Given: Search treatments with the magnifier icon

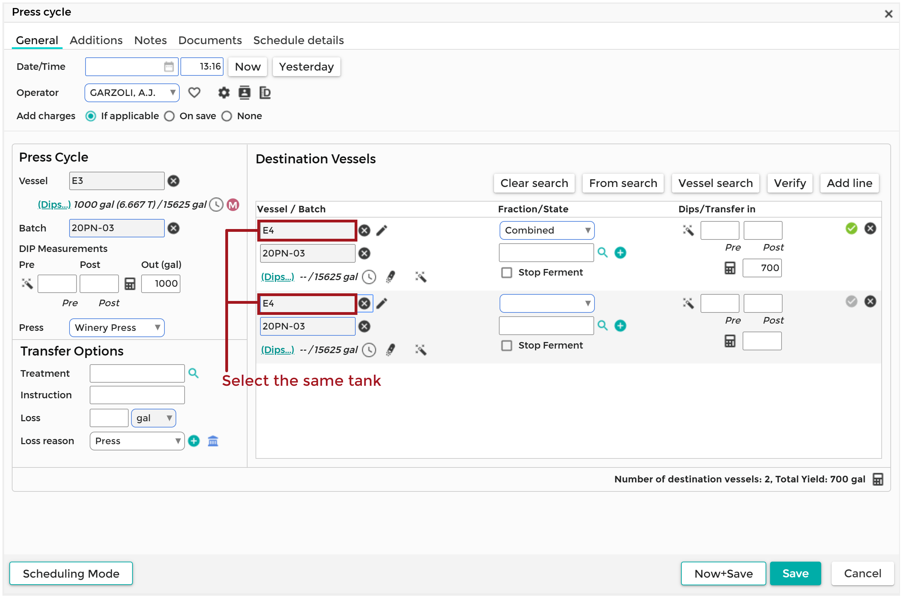Looking at the screenshot, I should [194, 373].
